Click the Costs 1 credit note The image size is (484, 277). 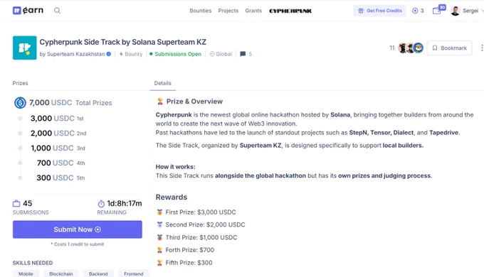point(78,244)
